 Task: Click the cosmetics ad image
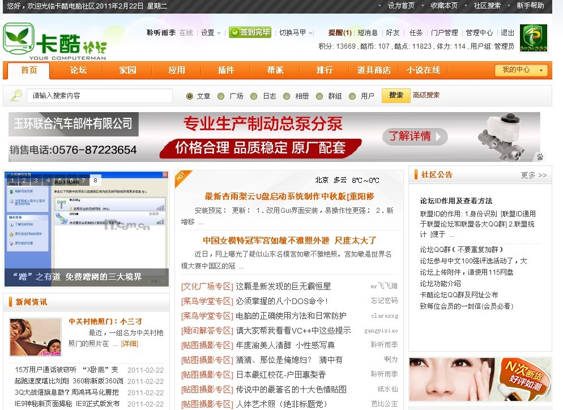(x=480, y=379)
